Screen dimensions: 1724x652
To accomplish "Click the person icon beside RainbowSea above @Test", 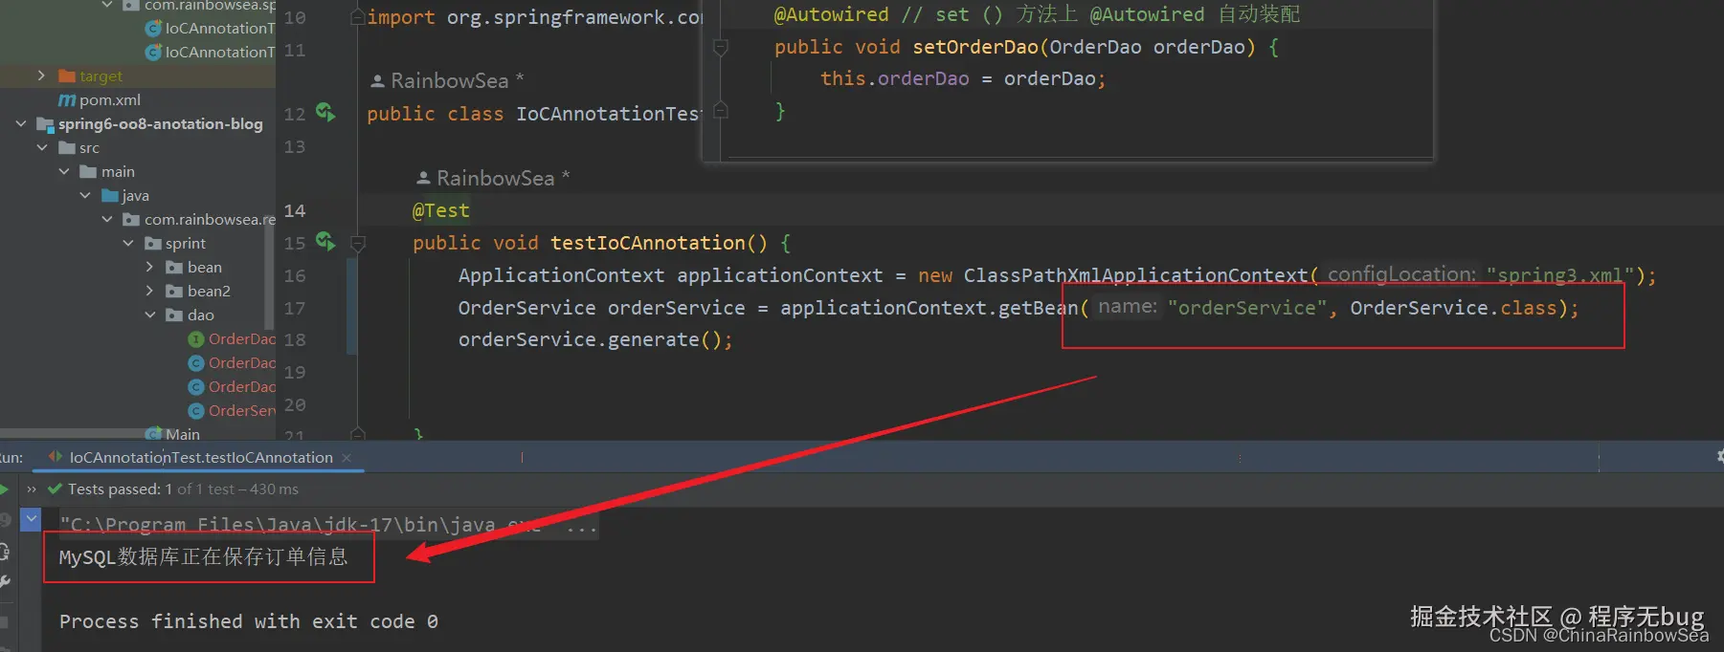I will click(423, 179).
